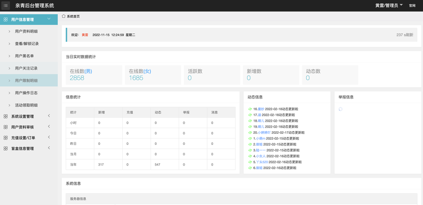Open user 丫头520 from dynamic list
The height and width of the screenshot is (205, 423).
[x=262, y=162]
